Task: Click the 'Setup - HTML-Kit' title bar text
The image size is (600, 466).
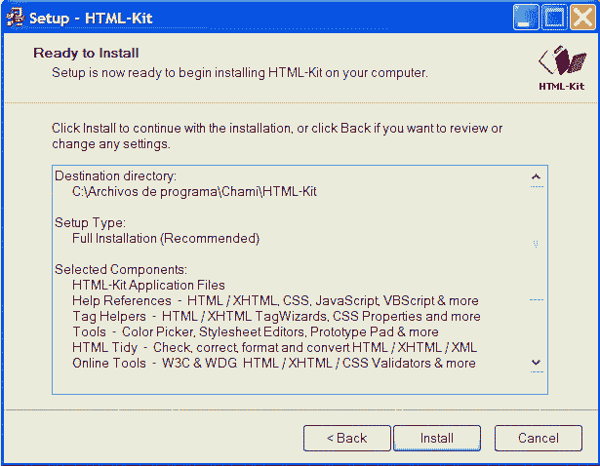Action: (91, 19)
